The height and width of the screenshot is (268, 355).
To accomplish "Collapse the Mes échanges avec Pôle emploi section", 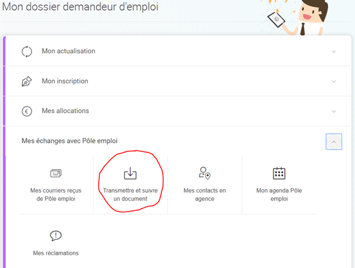I will tap(334, 142).
